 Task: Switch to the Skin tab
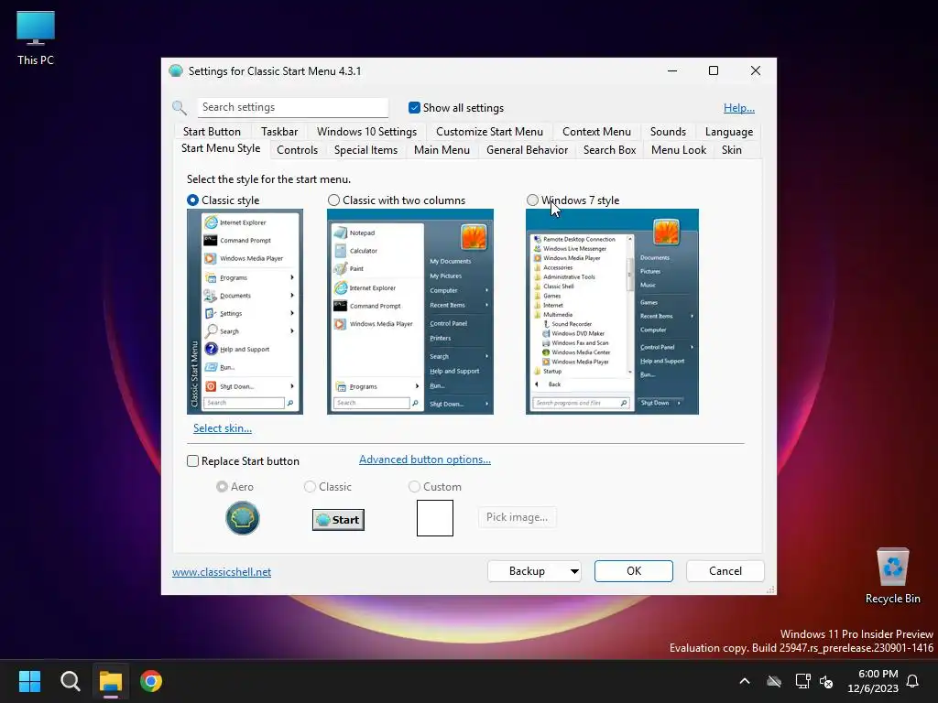click(x=731, y=150)
